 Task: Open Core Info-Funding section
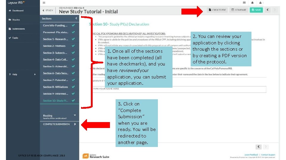(60, 25)
